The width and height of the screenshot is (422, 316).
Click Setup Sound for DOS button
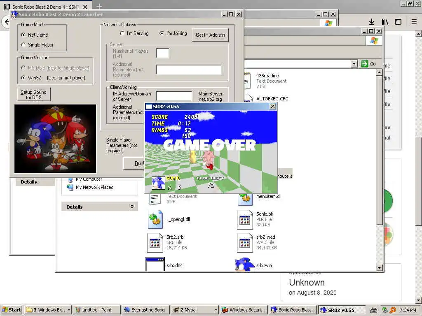point(34,95)
